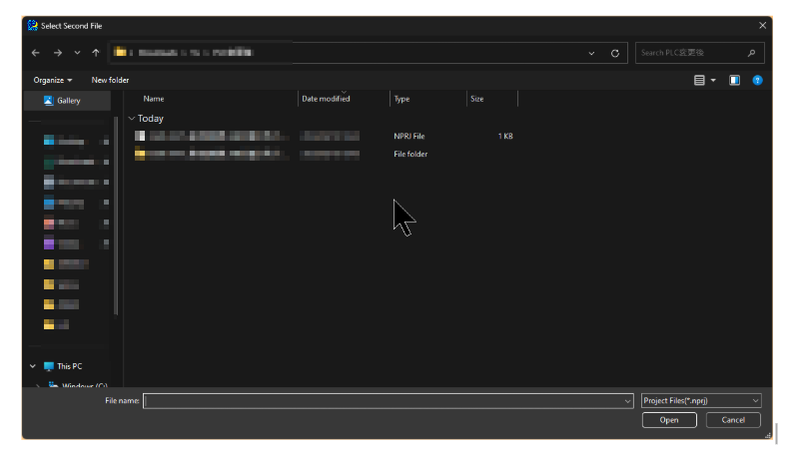
Task: Sort files by Date modified column
Action: [326, 99]
